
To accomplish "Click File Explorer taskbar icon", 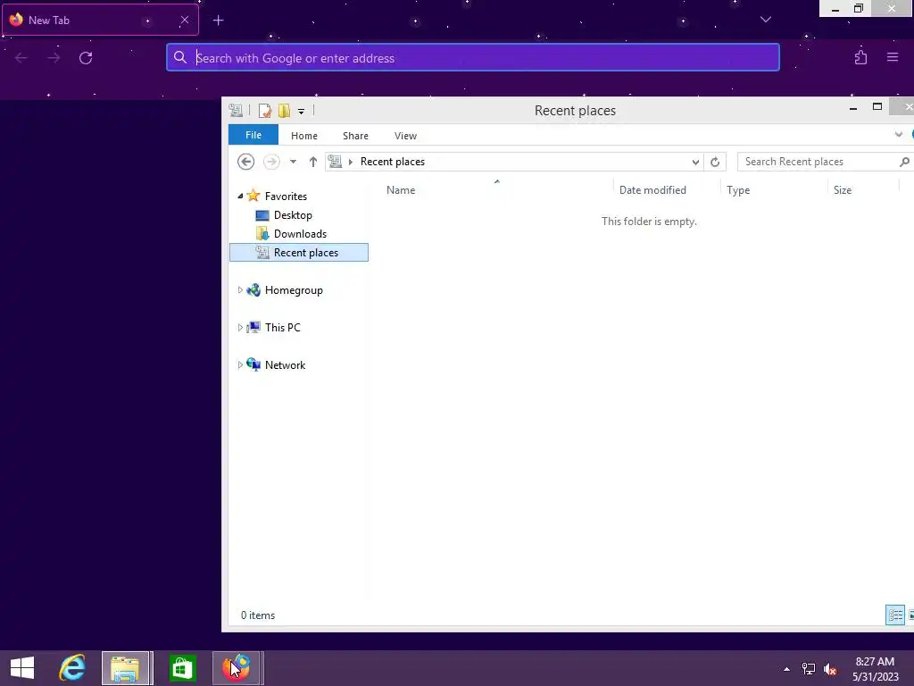I will pos(125,668).
